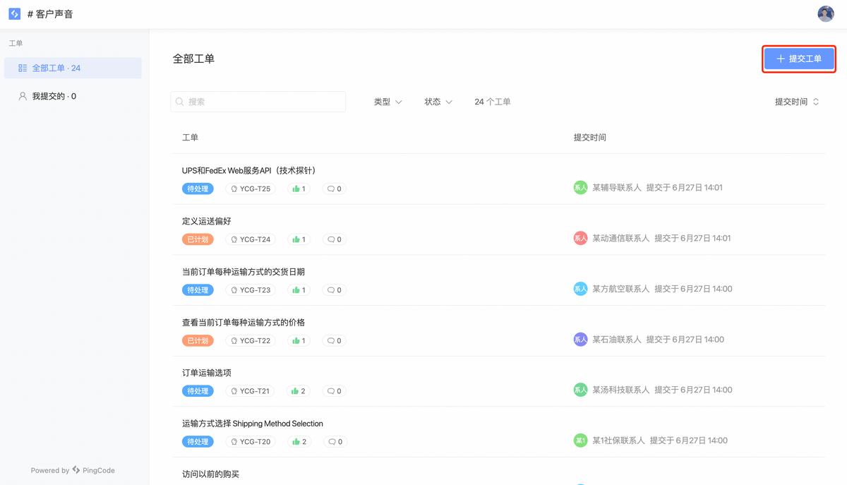Click the YCG-T20 ticket ID tag
This screenshot has width=847, height=485.
click(251, 442)
